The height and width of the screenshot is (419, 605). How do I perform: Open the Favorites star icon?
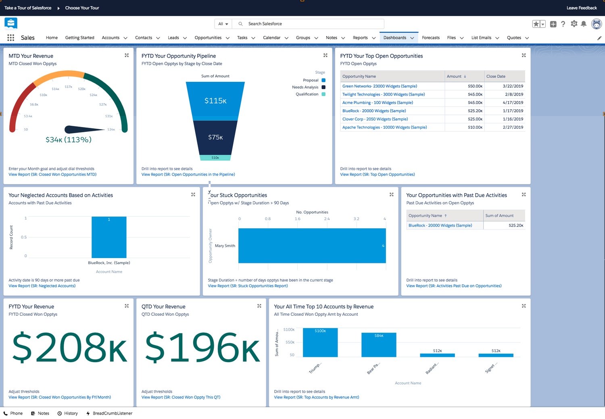click(536, 24)
